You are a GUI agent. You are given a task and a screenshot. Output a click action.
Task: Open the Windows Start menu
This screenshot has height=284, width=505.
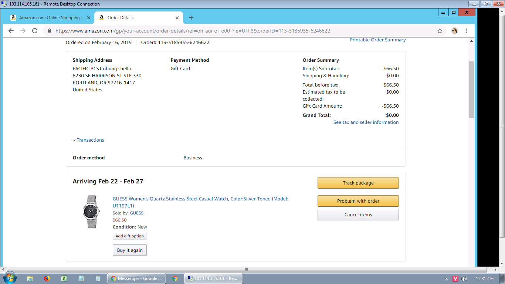9,278
